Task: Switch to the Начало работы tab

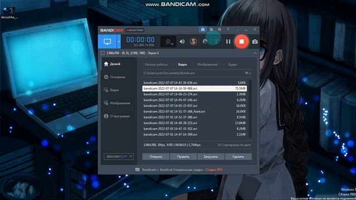Action: coord(156,64)
